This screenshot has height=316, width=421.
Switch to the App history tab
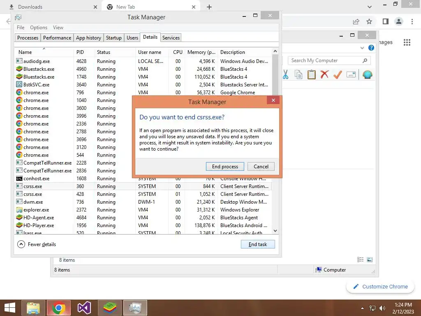(x=89, y=37)
